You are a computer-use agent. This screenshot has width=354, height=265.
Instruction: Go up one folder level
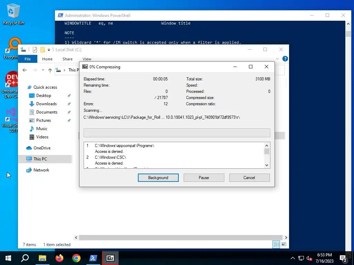click(50, 70)
